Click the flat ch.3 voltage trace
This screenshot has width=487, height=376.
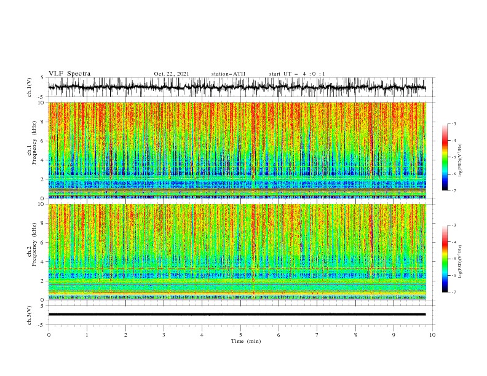(x=237, y=315)
